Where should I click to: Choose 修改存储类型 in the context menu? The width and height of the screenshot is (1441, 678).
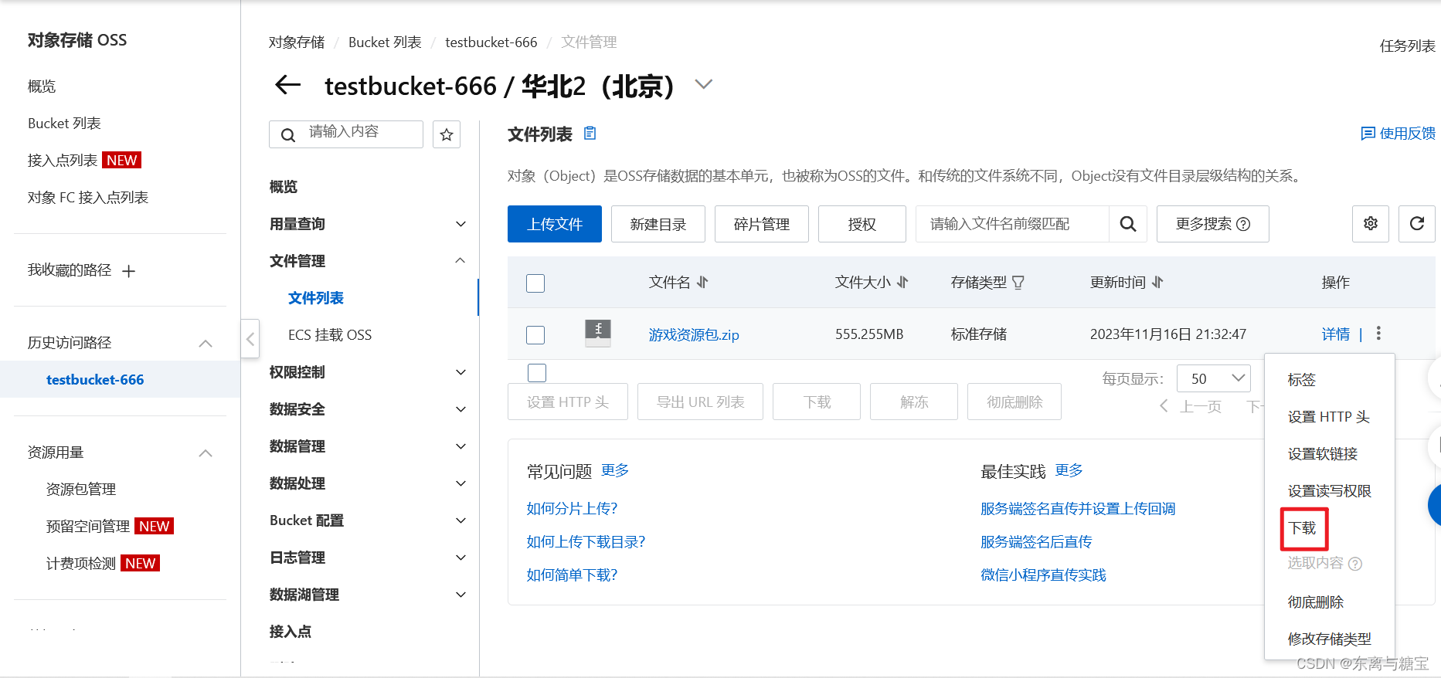tap(1329, 639)
